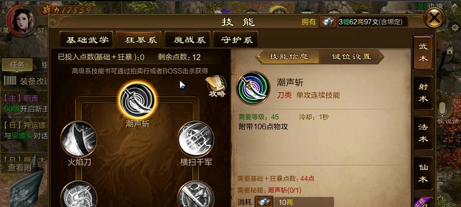Switch to the 基础武学 tab
The image size is (461, 207).
(x=87, y=39)
